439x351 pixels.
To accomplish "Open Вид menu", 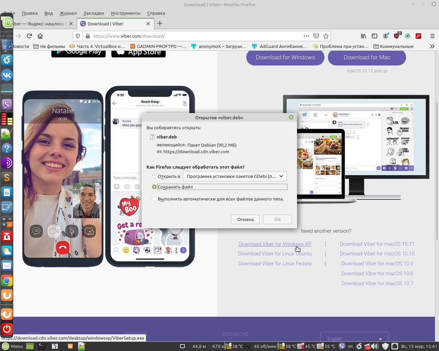I will click(x=49, y=13).
